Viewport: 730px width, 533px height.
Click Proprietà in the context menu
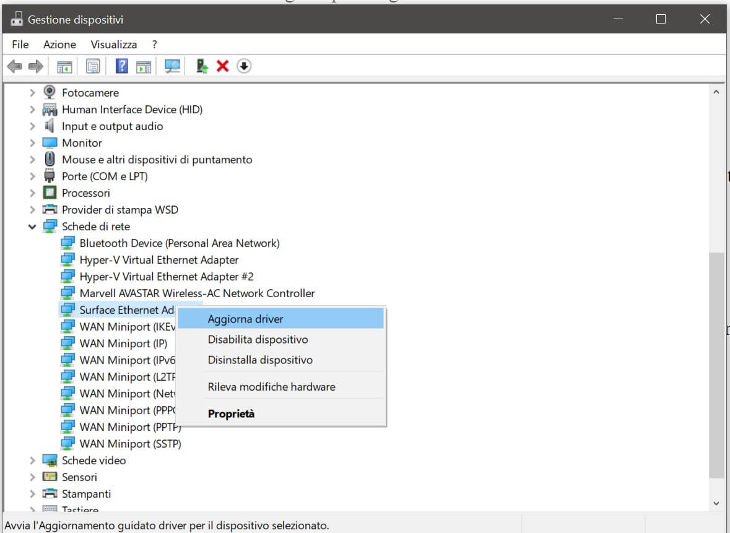pos(231,414)
